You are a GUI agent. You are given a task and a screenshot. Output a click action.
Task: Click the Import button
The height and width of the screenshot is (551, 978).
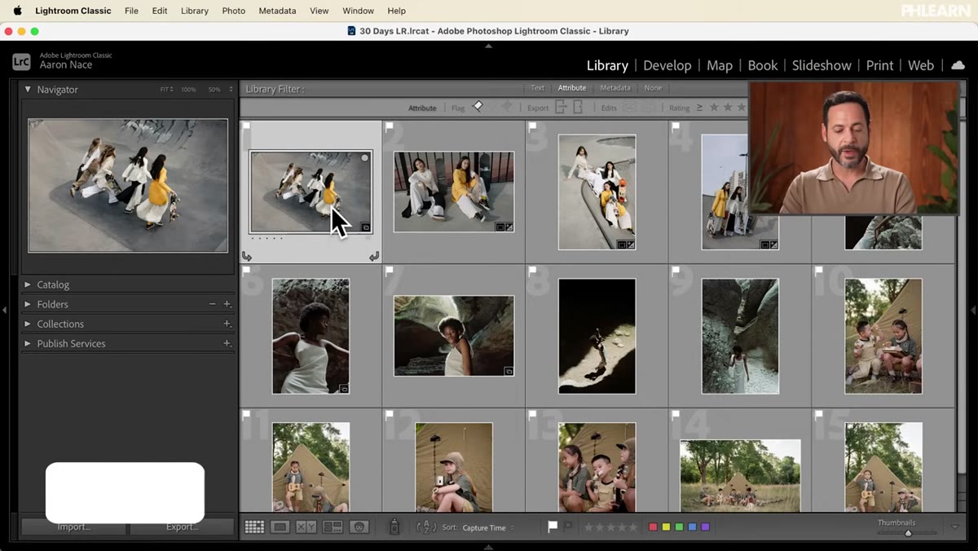click(74, 527)
